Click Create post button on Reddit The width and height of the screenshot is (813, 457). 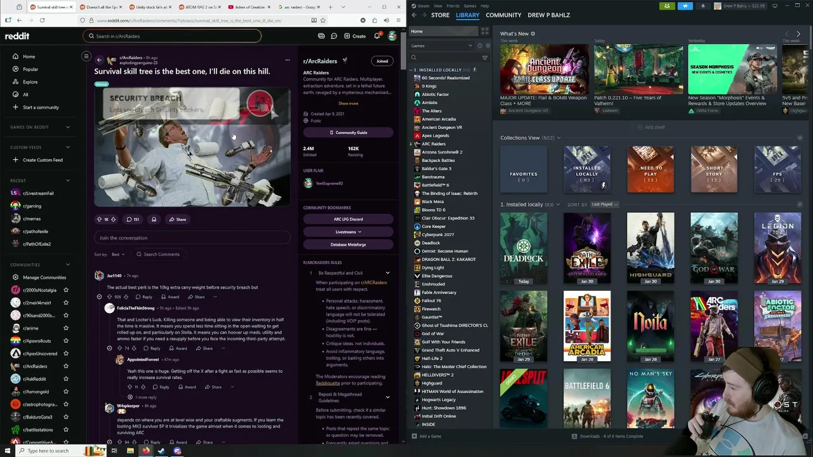[355, 36]
